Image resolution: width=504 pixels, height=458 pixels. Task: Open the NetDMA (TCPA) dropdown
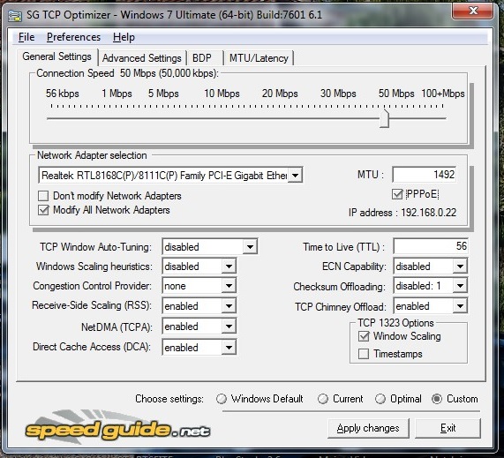229,327
